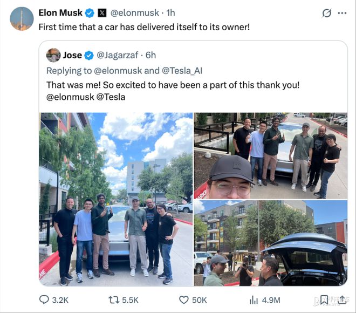
Task: Click Elon Musk's blue verified badge
Action: point(90,13)
